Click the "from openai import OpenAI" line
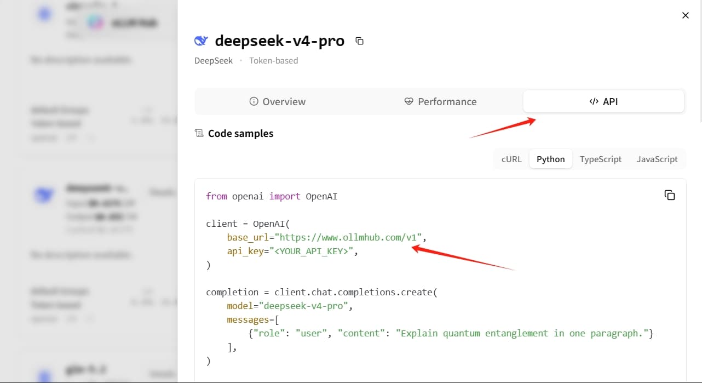 click(272, 196)
